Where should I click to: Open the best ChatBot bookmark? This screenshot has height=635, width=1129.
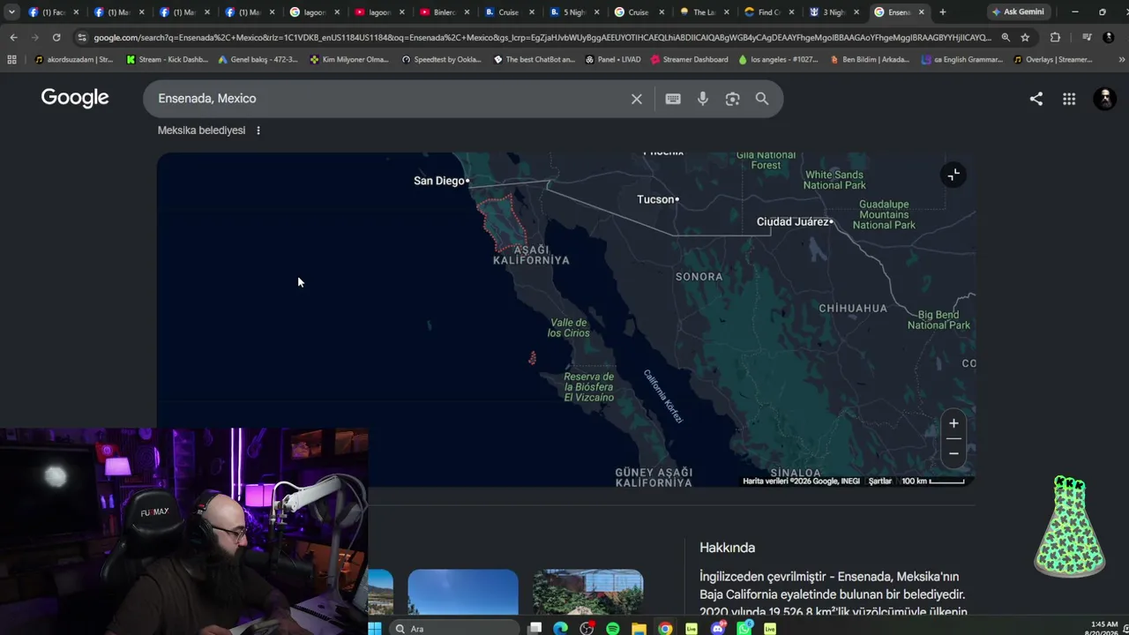click(534, 60)
